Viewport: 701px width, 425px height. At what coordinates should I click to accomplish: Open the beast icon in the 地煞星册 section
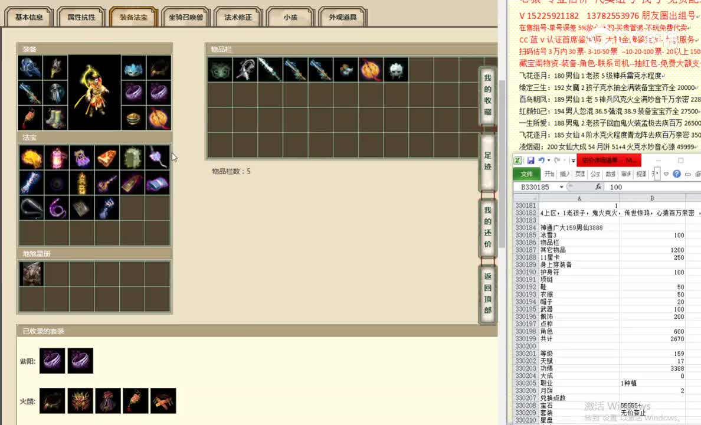coord(31,273)
